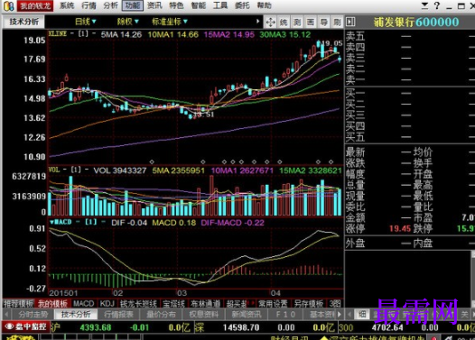Click the 300 index value 4702.64

click(387, 327)
